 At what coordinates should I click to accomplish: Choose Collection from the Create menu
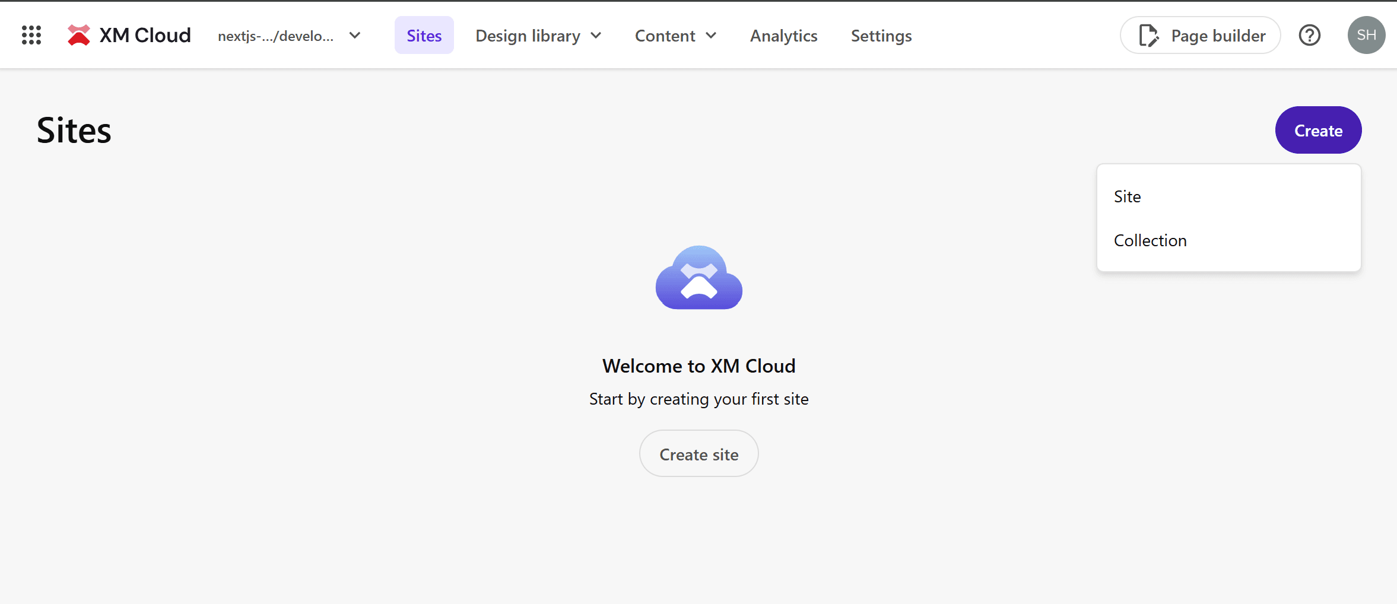[1150, 240]
